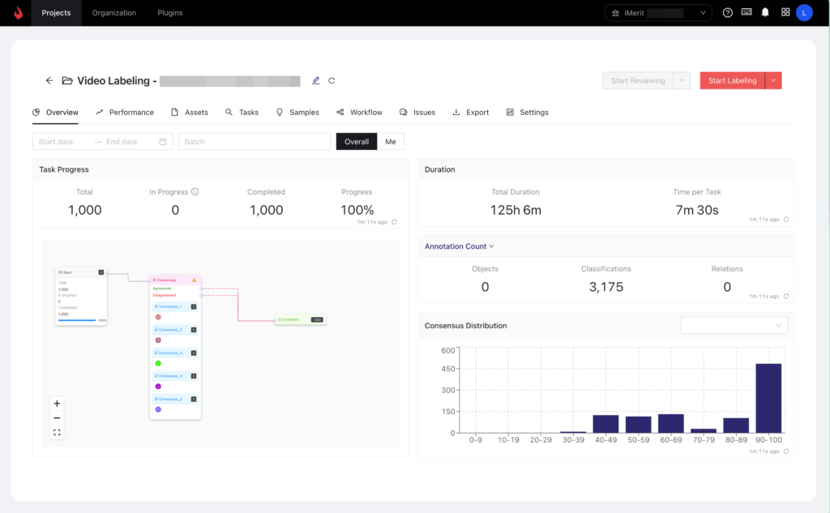The image size is (830, 513).
Task: Switch statistics to Me view
Action: point(391,141)
